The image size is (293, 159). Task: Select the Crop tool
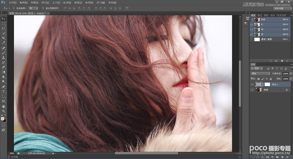[3, 38]
